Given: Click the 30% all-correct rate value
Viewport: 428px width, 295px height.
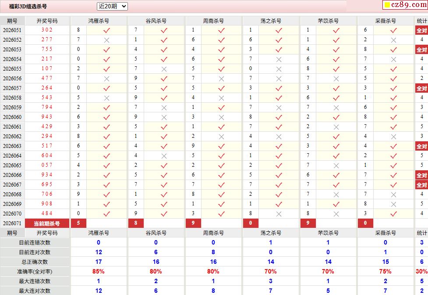Looking at the screenshot, I should pyautogui.click(x=422, y=271).
